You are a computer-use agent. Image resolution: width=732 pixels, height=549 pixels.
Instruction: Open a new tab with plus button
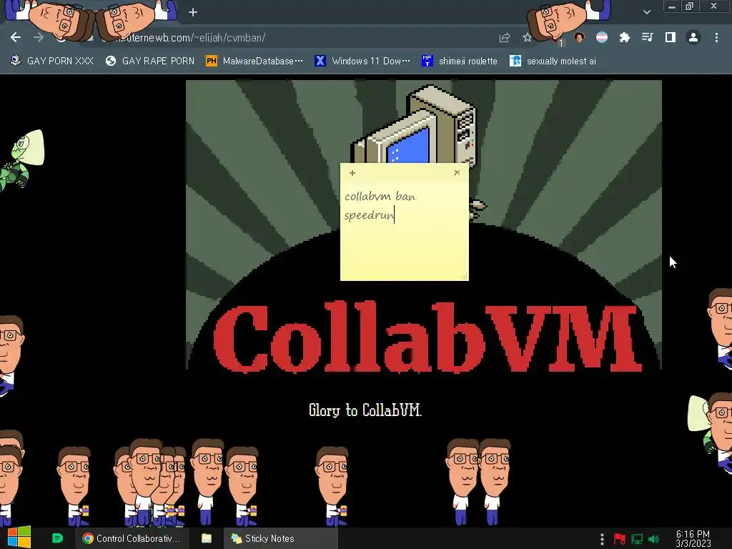193,13
